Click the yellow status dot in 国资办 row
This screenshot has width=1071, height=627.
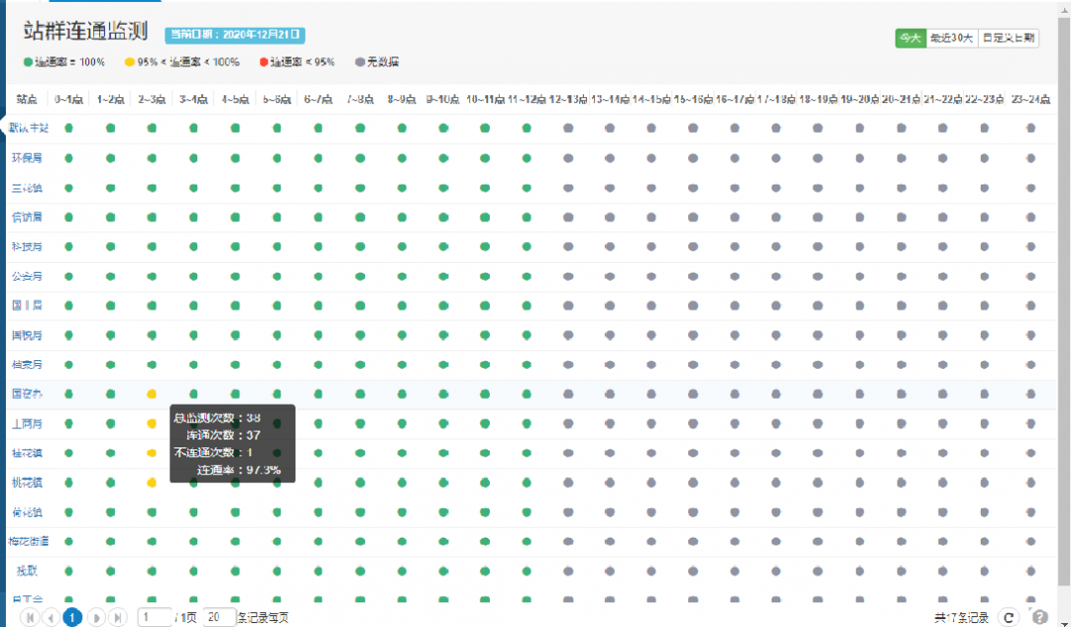(x=152, y=394)
